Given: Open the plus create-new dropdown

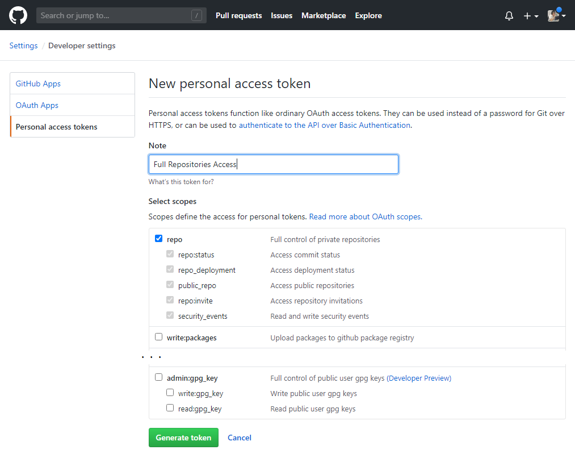Looking at the screenshot, I should 531,16.
